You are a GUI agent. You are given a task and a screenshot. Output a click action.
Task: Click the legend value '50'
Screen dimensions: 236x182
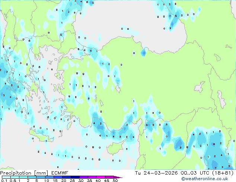click(115, 181)
